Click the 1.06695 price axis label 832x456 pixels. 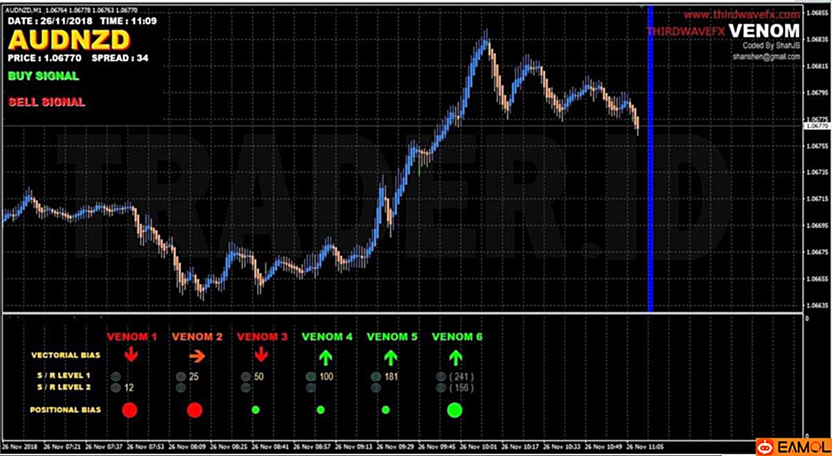point(817,226)
